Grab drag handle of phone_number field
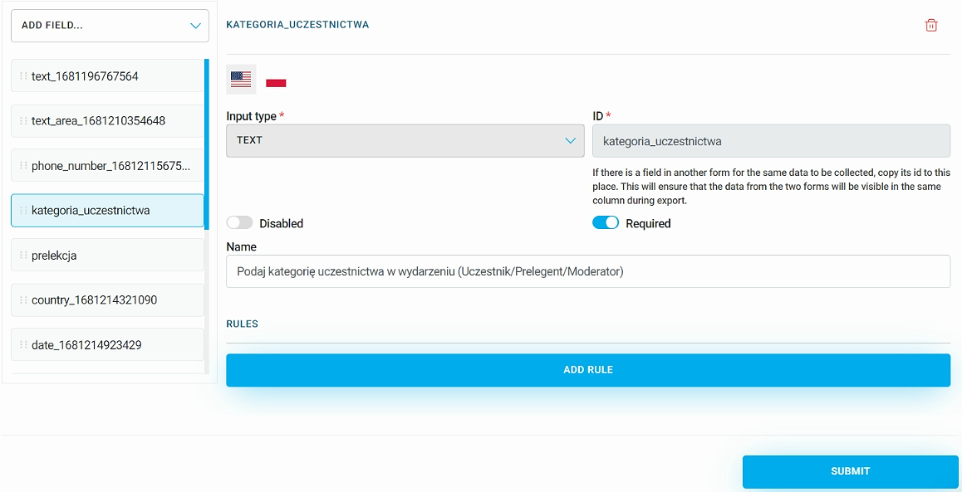The image size is (962, 492). tap(23, 165)
